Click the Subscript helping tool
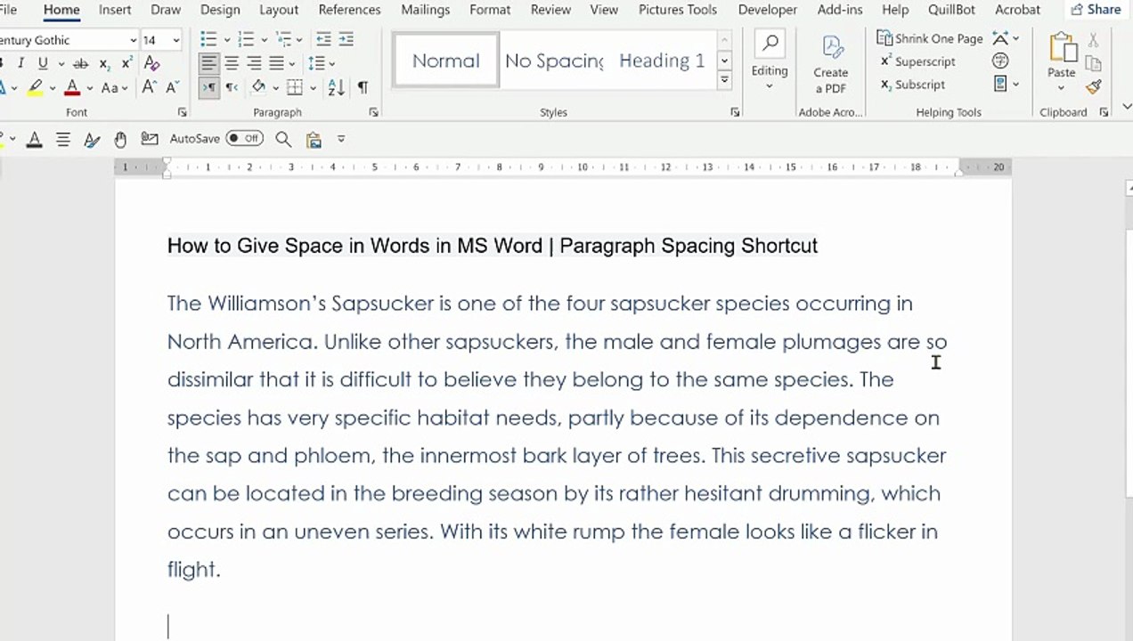 coord(913,85)
